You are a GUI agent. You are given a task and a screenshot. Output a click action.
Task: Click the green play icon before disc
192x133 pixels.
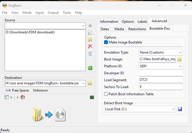tap(18, 97)
